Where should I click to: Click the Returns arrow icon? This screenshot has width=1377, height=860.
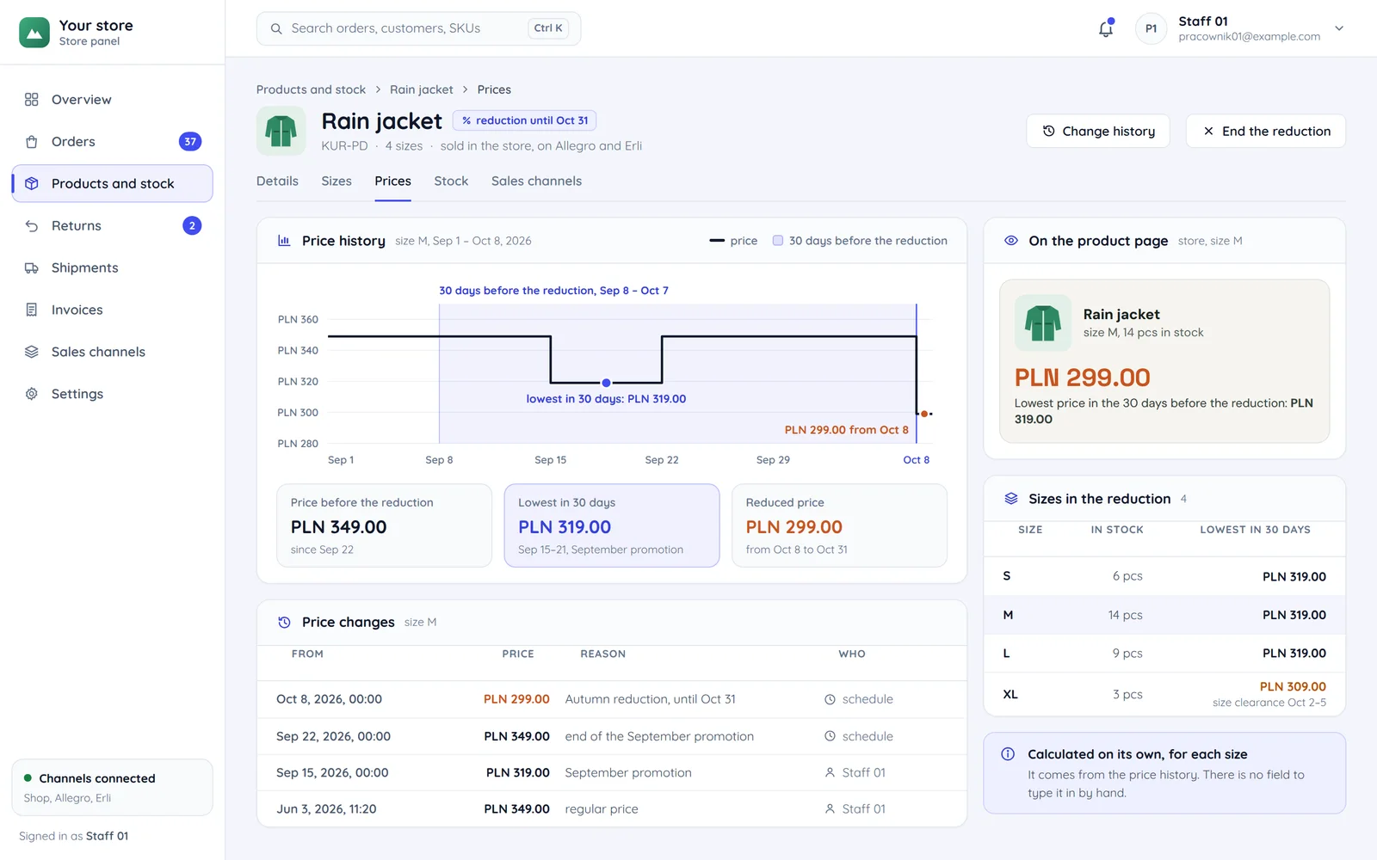pos(32,226)
